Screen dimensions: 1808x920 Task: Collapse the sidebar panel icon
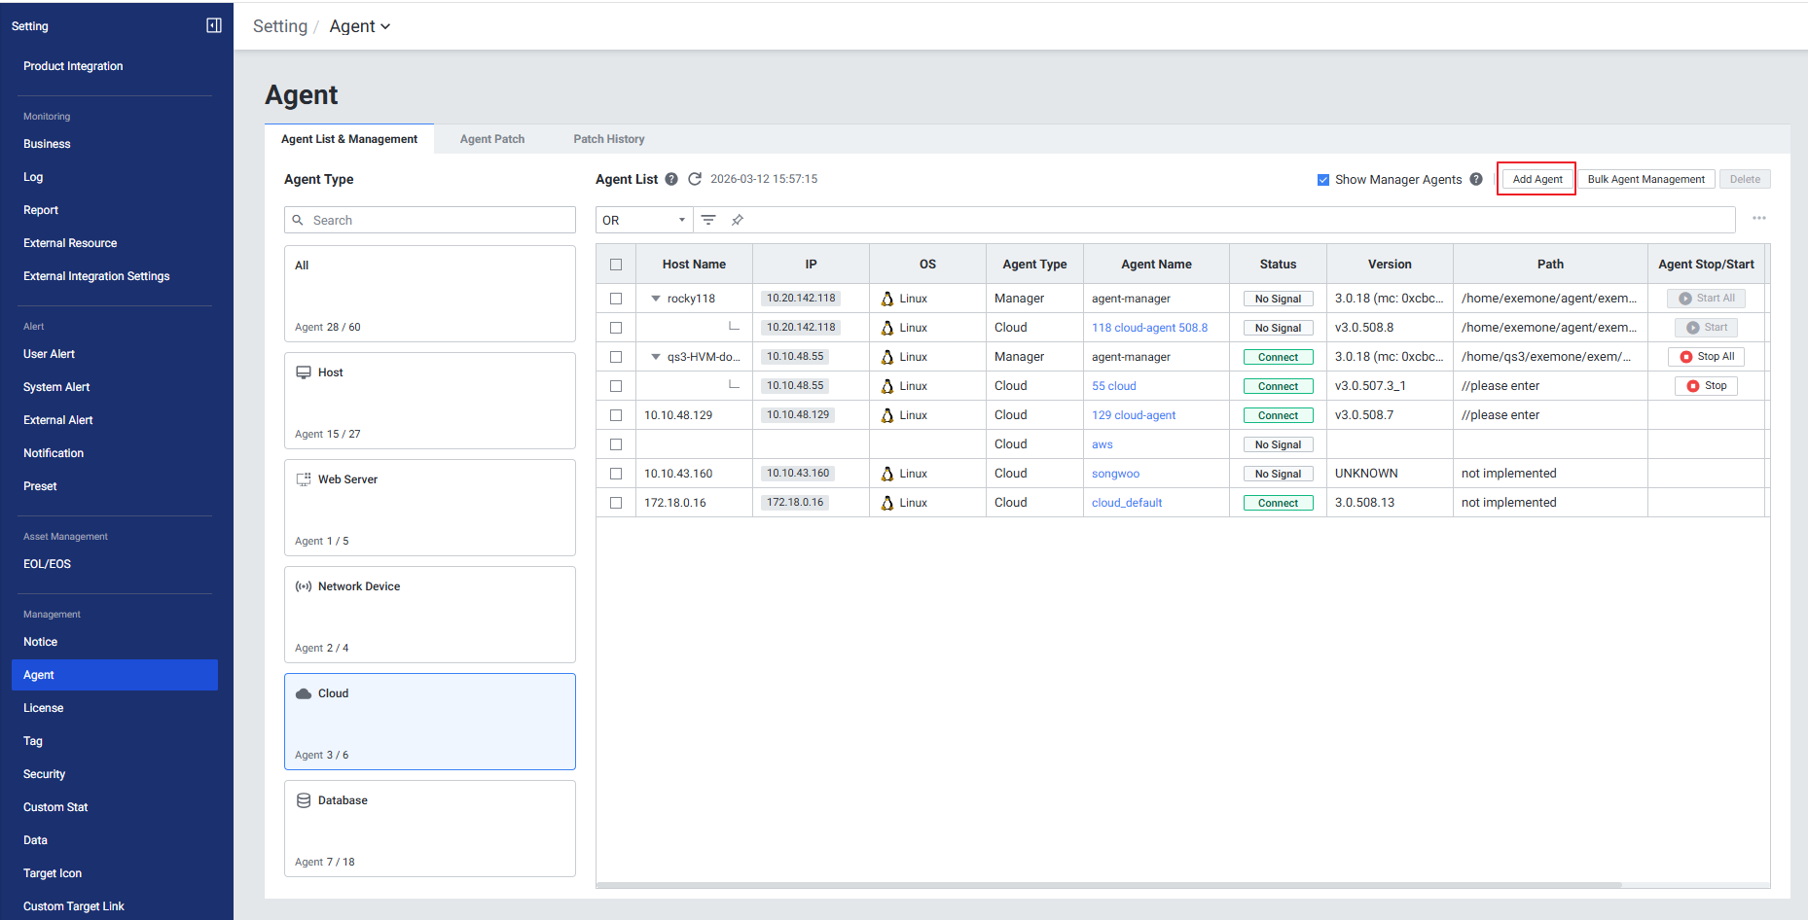click(214, 25)
